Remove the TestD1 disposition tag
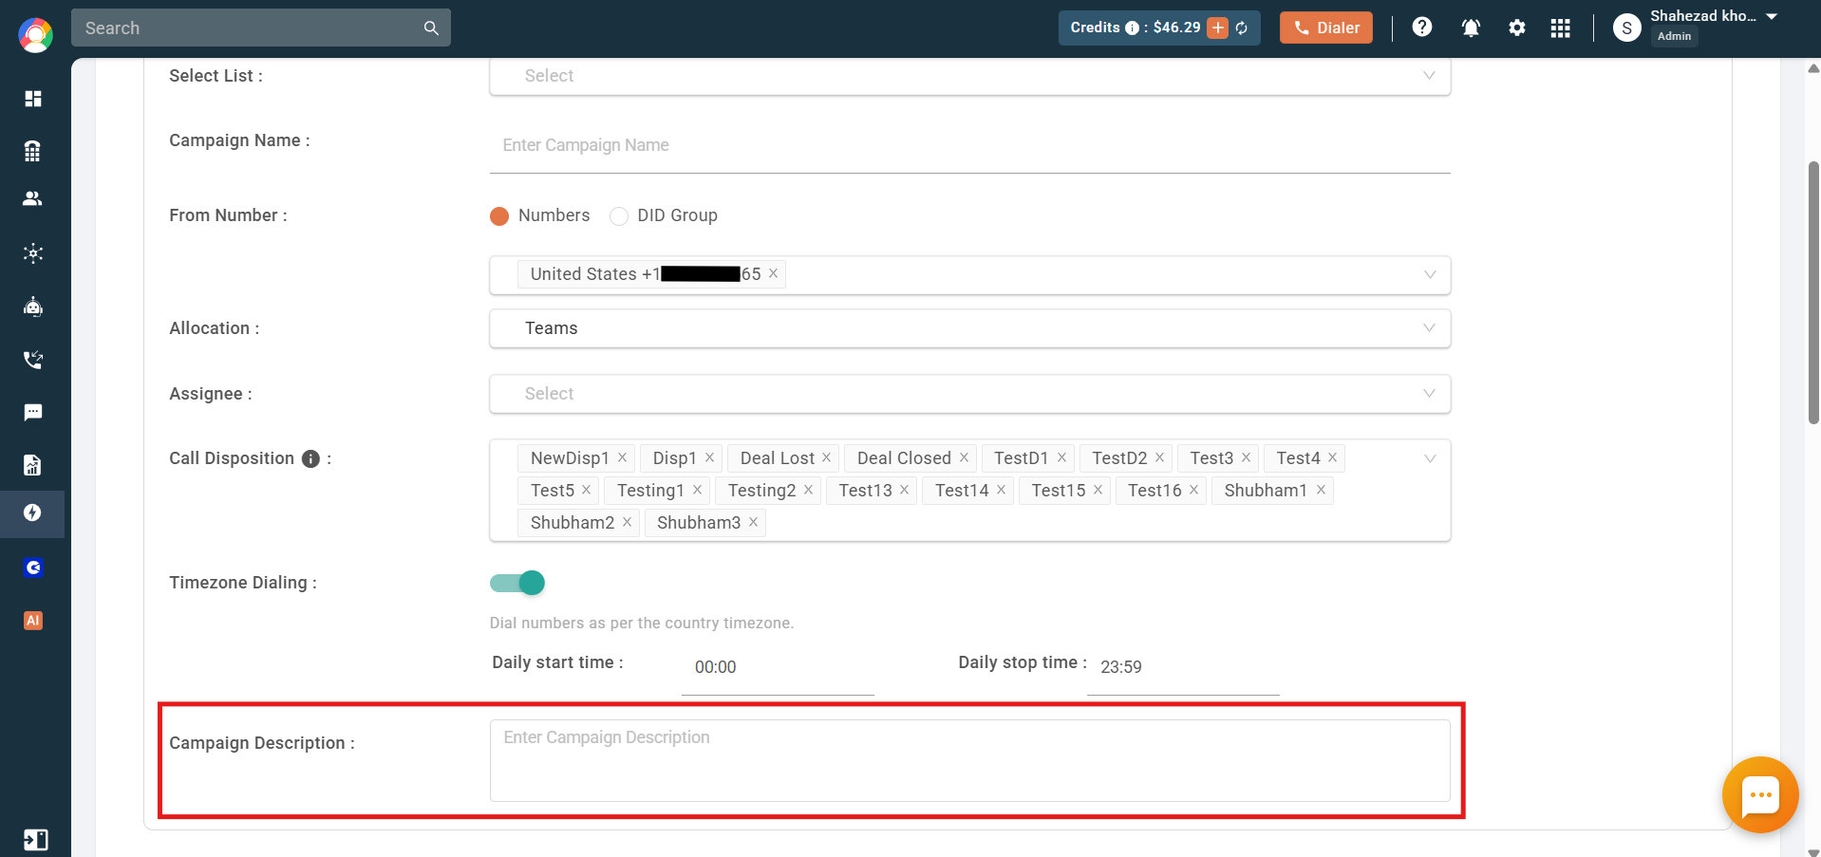1821x857 pixels. pyautogui.click(x=1061, y=457)
